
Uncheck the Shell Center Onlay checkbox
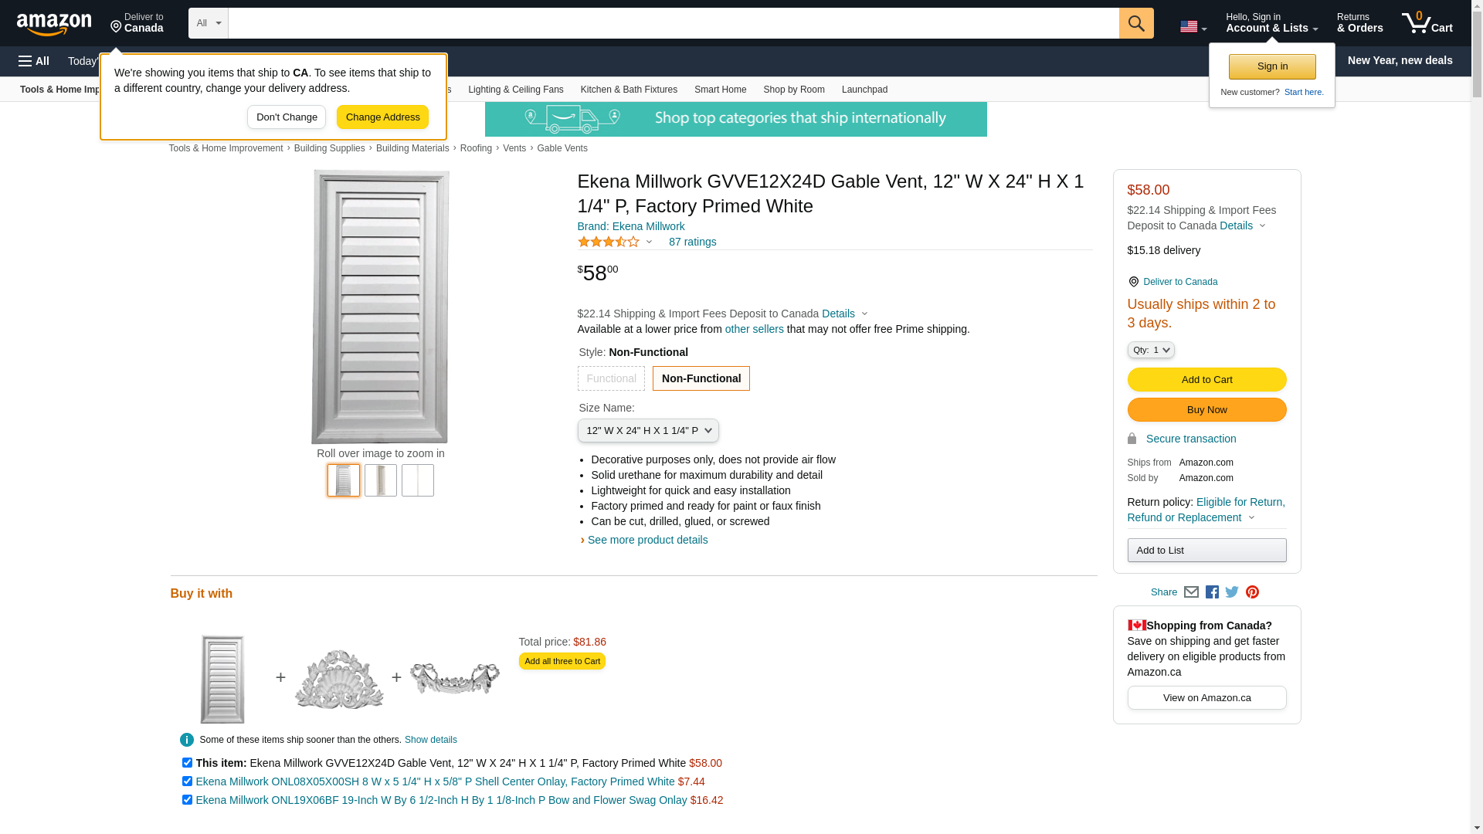click(x=187, y=781)
